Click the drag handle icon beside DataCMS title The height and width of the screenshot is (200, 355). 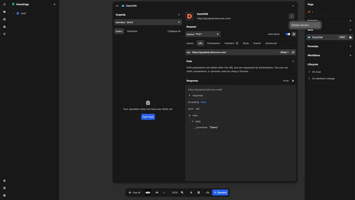[x=117, y=6]
